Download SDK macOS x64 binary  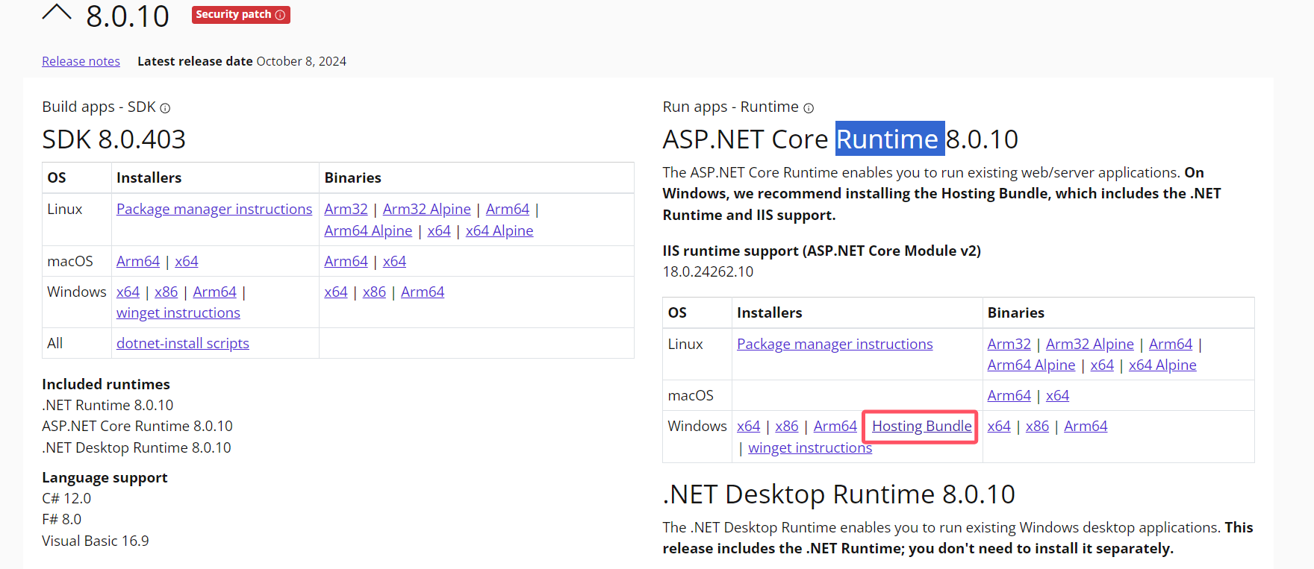click(394, 261)
